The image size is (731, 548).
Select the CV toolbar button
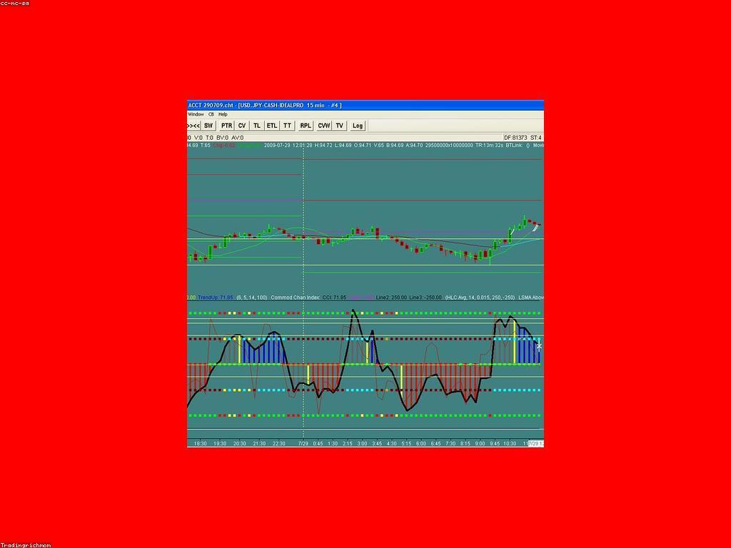[242, 126]
